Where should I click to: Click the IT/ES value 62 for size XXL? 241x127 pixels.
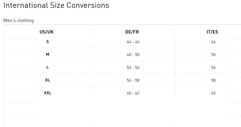tap(213, 93)
